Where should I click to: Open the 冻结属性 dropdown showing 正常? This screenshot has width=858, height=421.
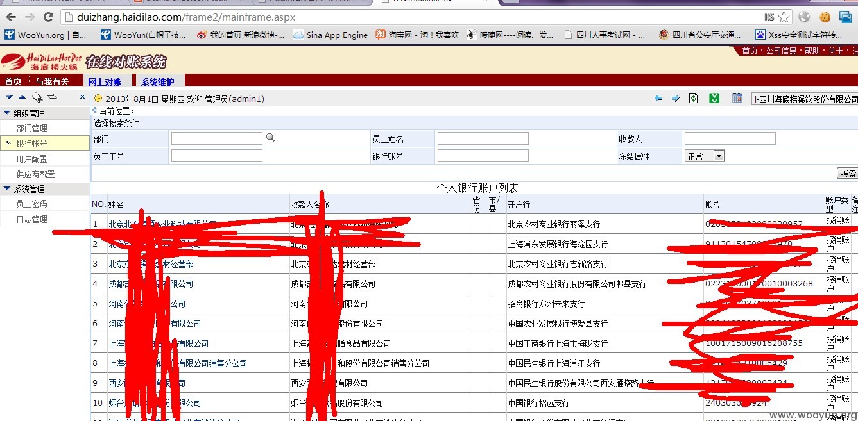[705, 156]
